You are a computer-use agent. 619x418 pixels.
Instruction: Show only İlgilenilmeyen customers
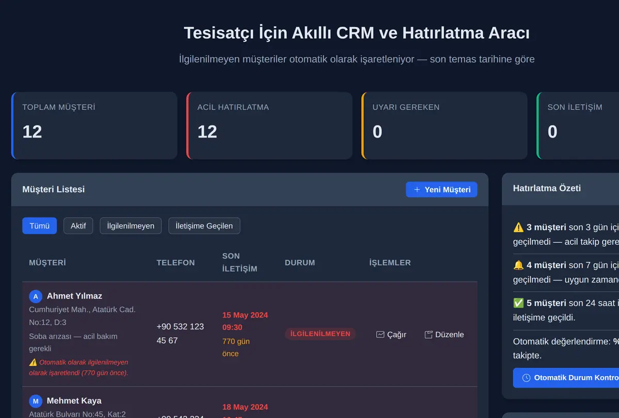(131, 226)
